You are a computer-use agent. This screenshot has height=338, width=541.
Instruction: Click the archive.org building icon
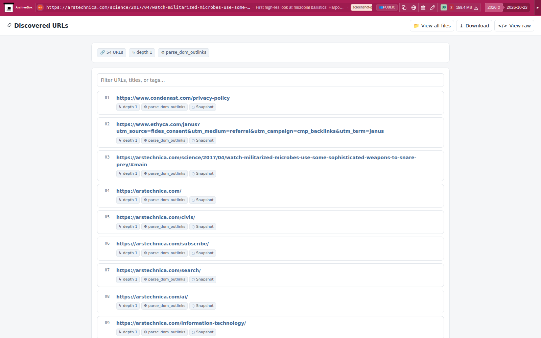[x=423, y=7]
